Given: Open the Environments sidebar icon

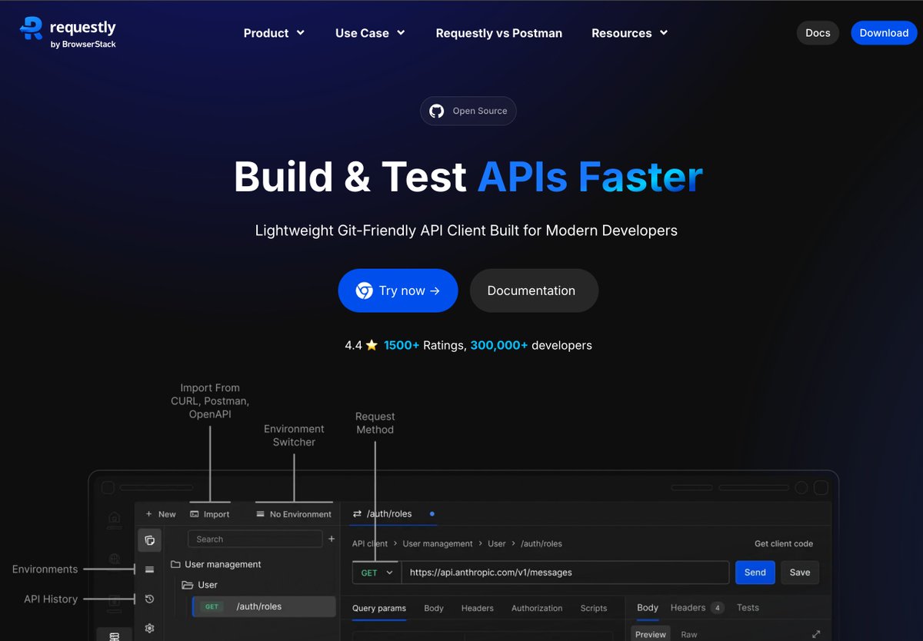Looking at the screenshot, I should [x=150, y=570].
